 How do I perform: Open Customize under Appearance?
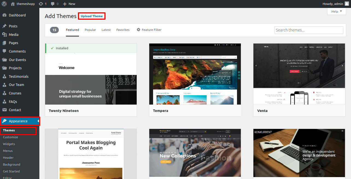click(x=10, y=137)
